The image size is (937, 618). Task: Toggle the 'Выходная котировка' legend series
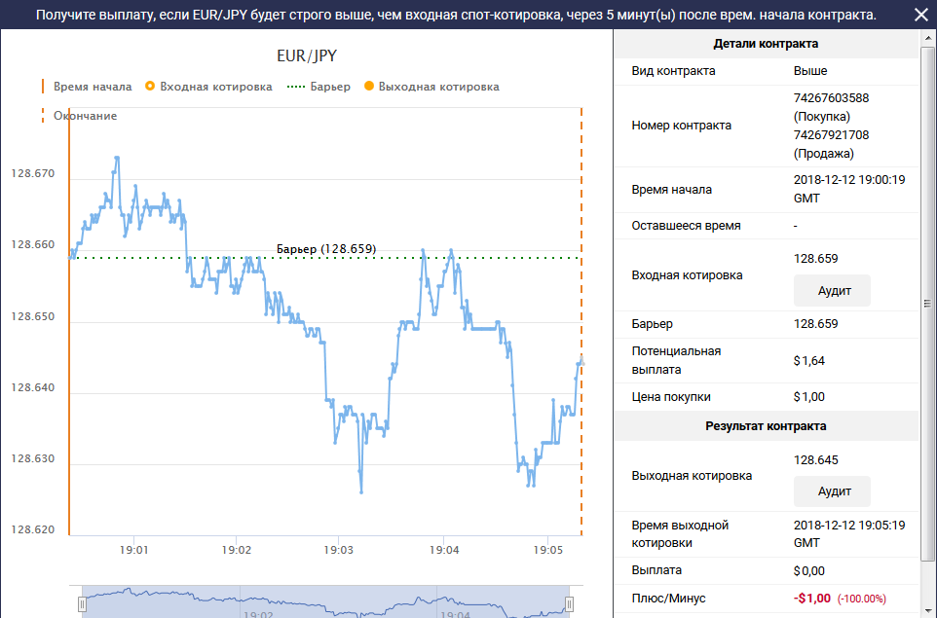[438, 87]
